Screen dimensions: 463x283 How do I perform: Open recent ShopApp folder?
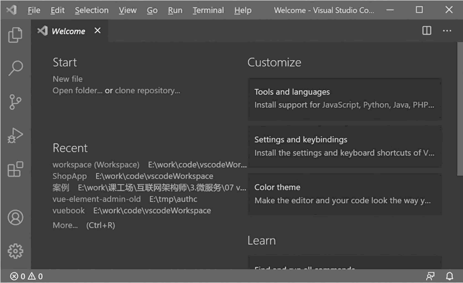69,176
